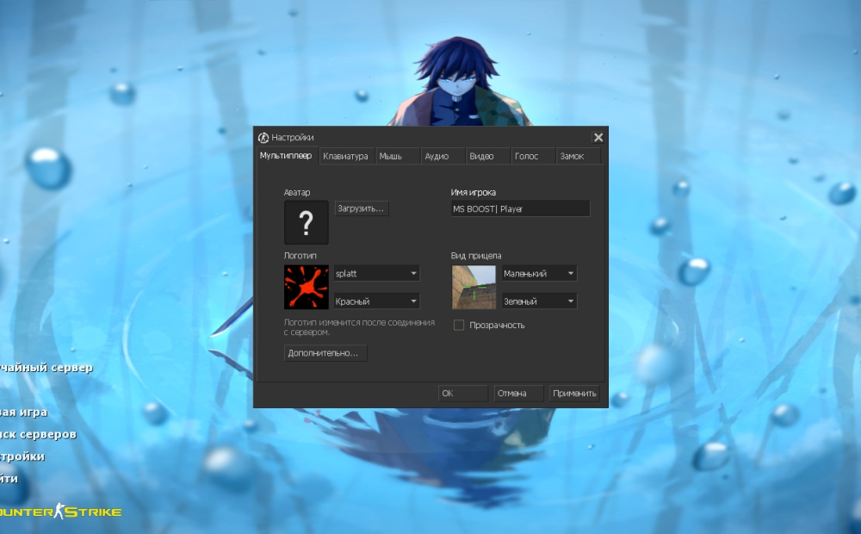Close the Настройки dialog with the X
This screenshot has height=534, width=861.
[598, 137]
